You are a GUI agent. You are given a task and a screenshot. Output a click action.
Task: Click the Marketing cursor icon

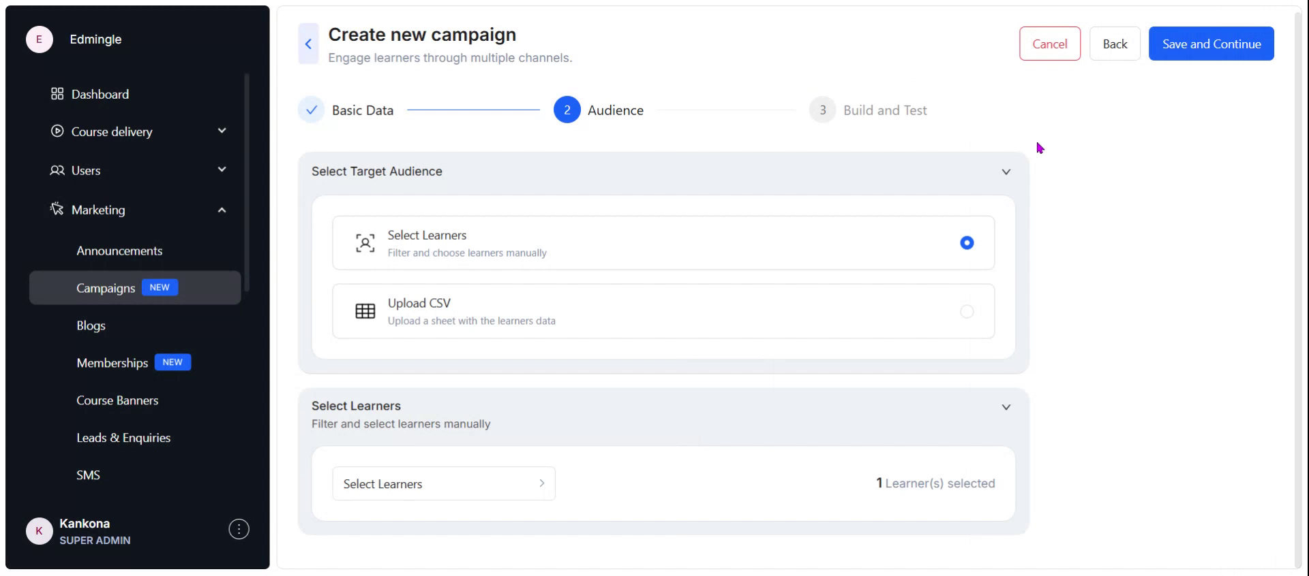(x=57, y=209)
